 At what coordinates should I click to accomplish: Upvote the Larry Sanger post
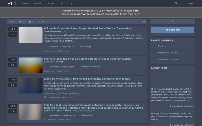click(x=13, y=29)
